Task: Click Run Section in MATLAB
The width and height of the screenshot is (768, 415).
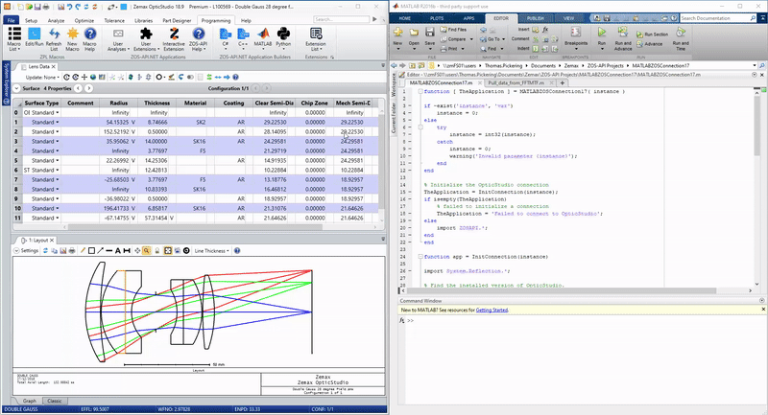Action: pos(653,35)
